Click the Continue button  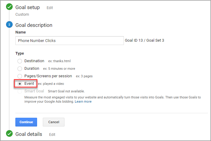pos(26,122)
